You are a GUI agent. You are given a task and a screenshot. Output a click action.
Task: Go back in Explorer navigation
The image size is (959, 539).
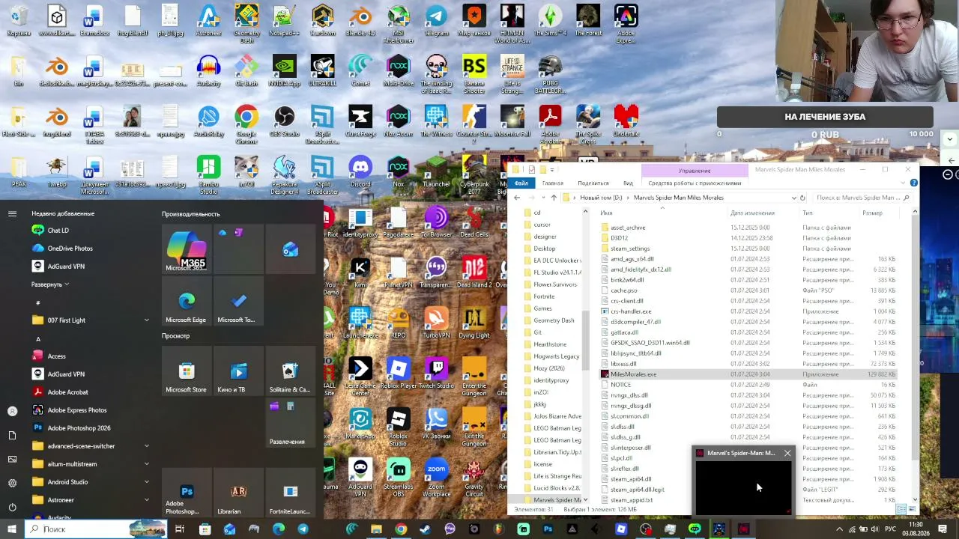517,198
